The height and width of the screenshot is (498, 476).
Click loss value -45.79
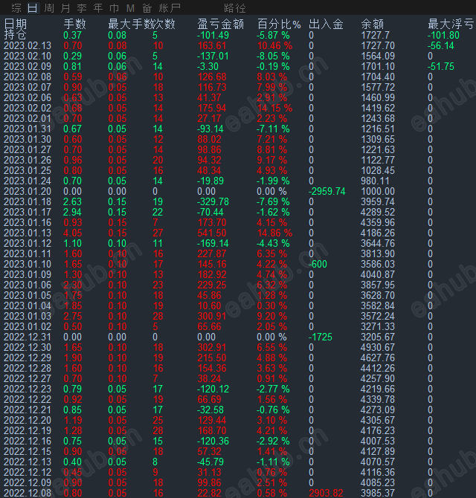coord(210,462)
